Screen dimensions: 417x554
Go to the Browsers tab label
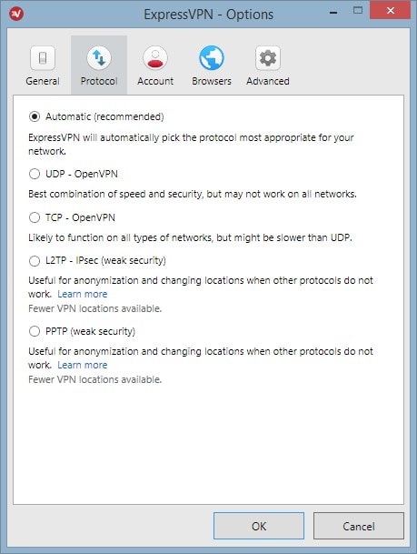coord(212,81)
